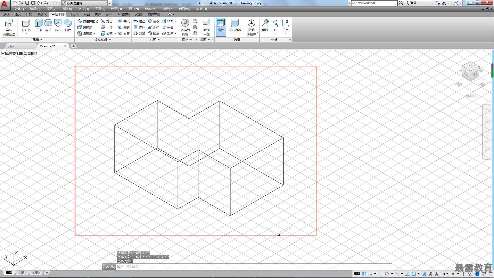Open the 文件(F) menu

click(19, 9)
